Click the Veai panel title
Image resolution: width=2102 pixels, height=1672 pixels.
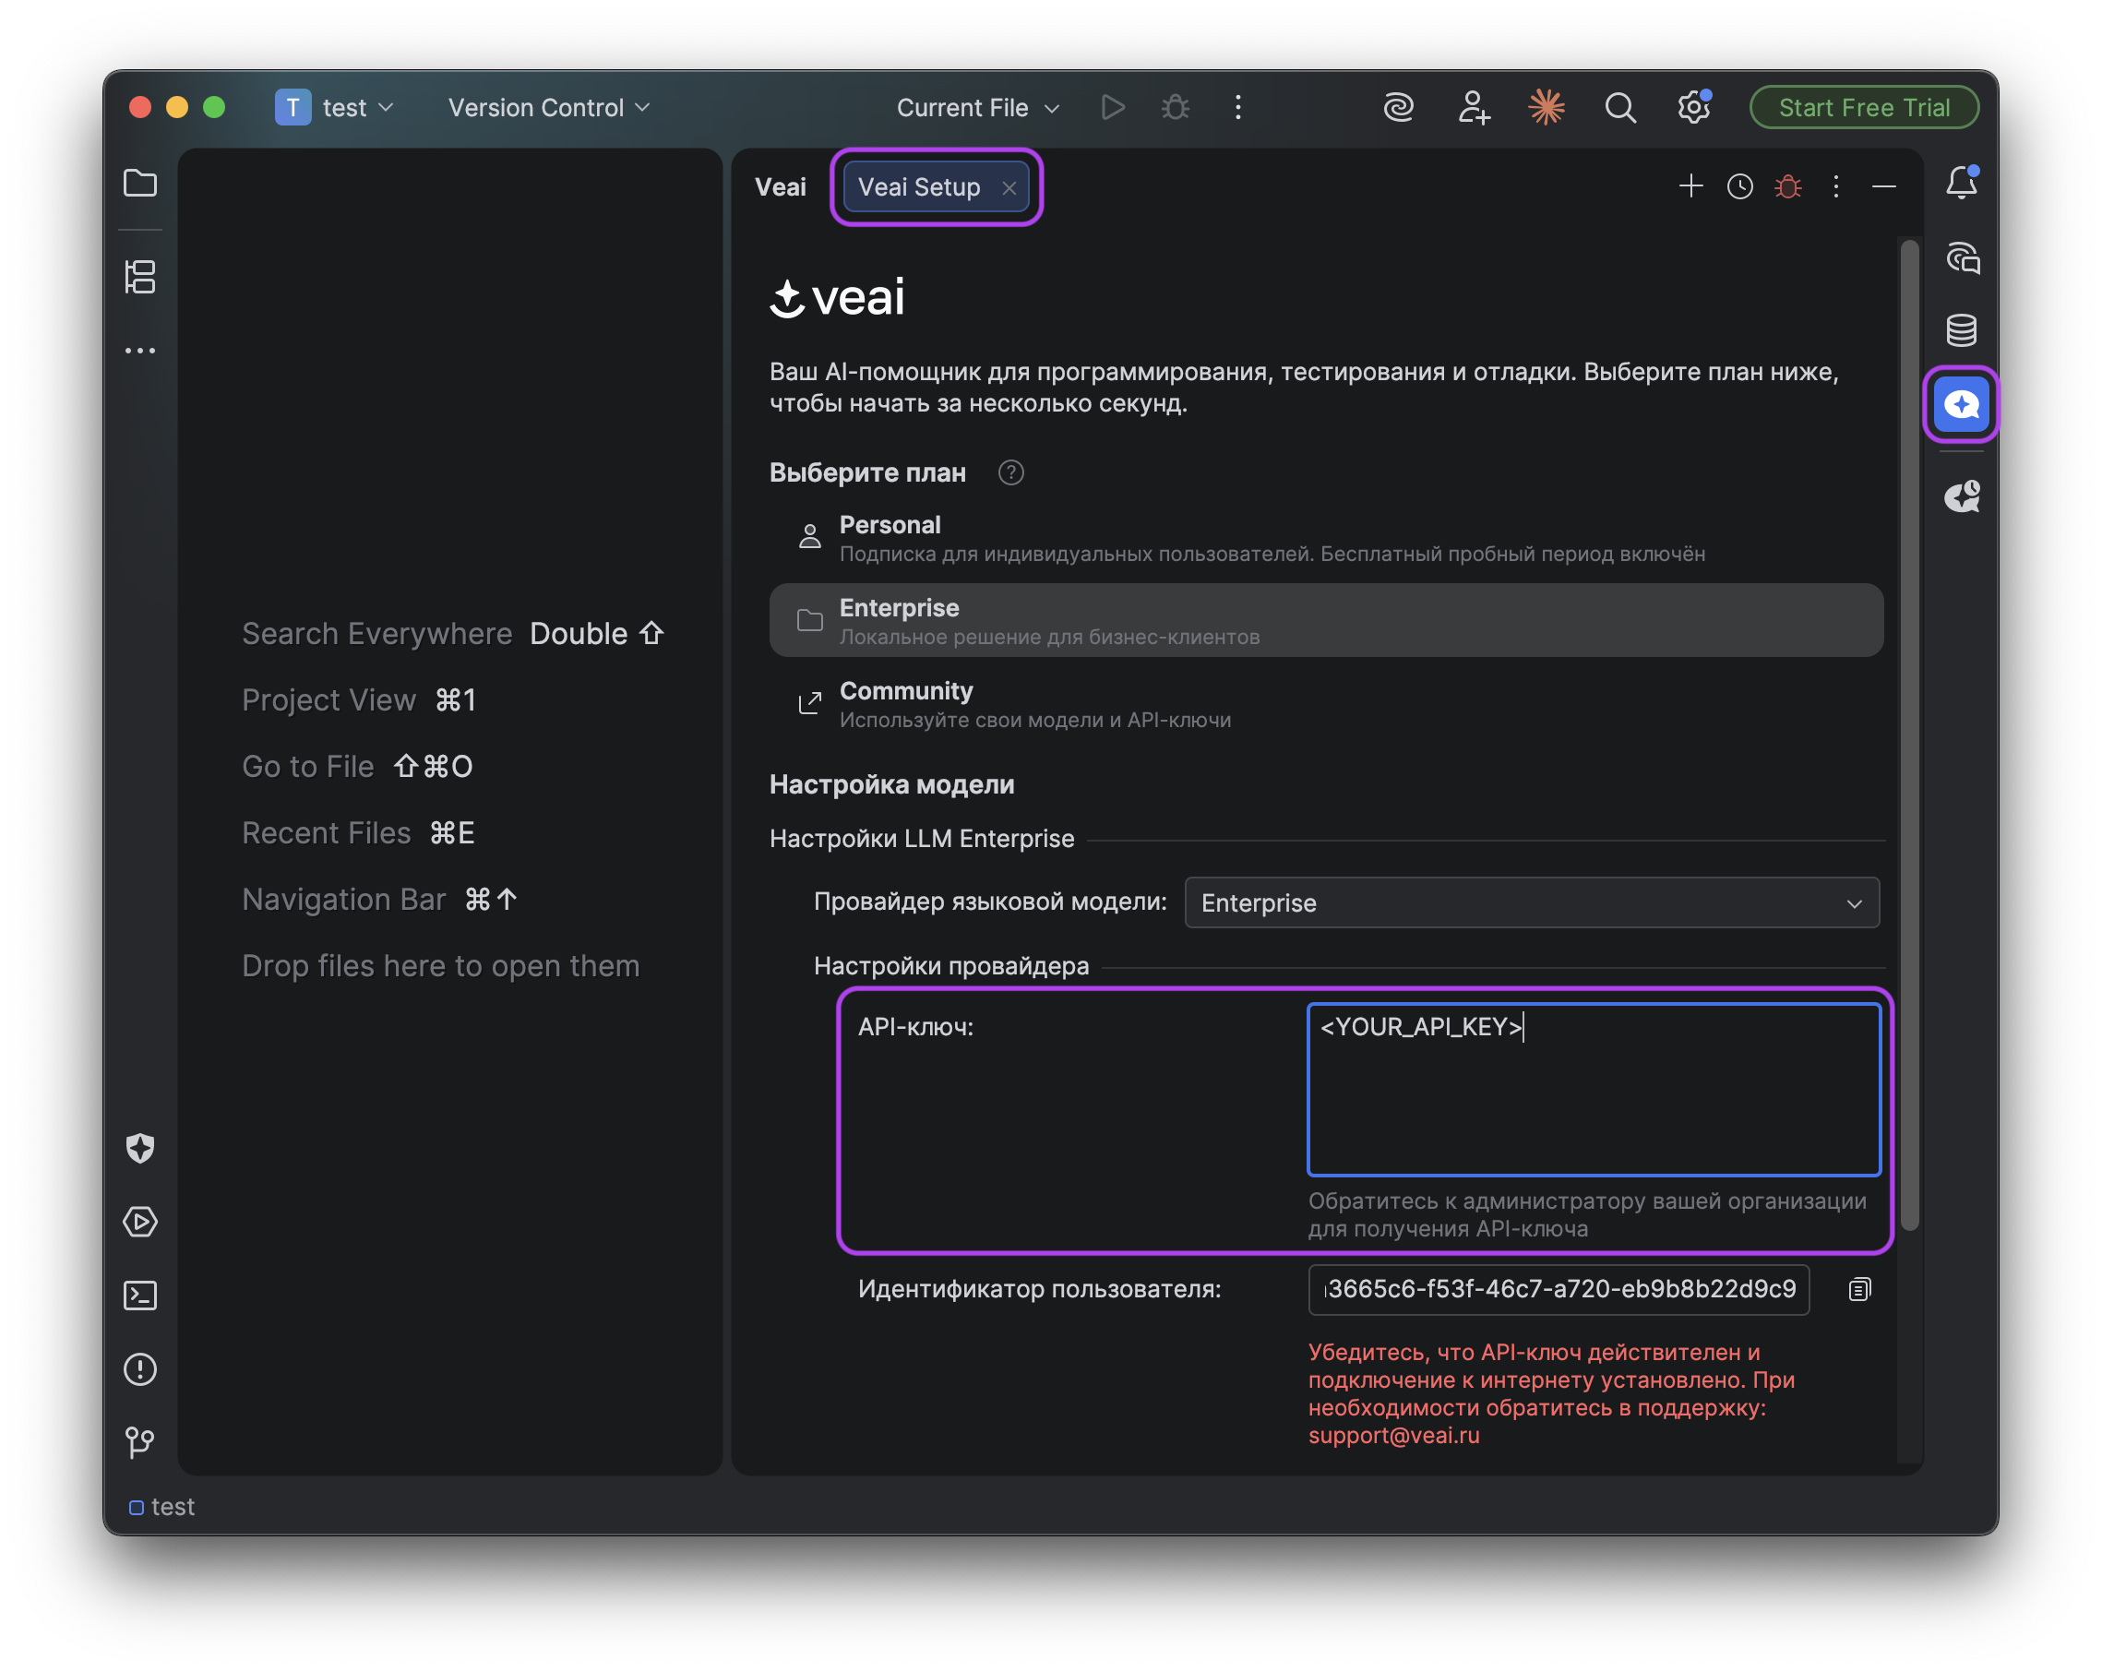click(781, 187)
